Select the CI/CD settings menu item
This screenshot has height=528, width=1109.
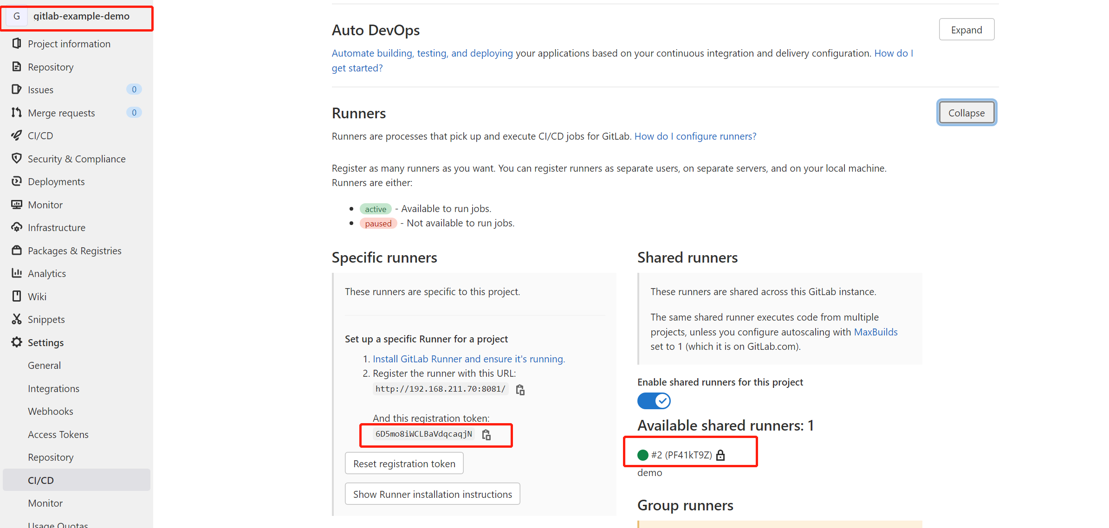tap(41, 480)
